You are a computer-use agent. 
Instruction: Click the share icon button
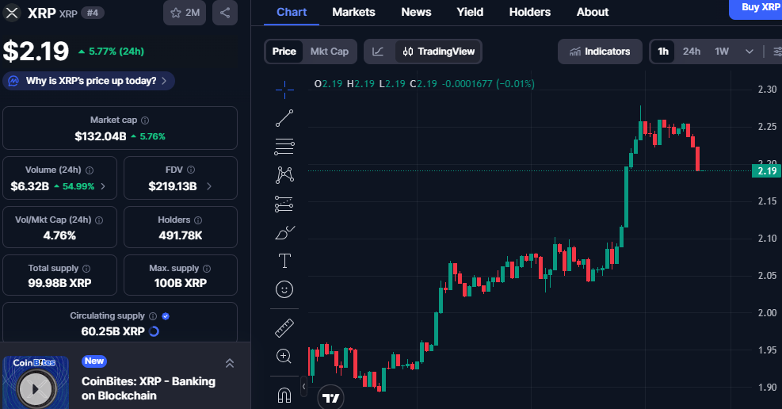pos(225,13)
